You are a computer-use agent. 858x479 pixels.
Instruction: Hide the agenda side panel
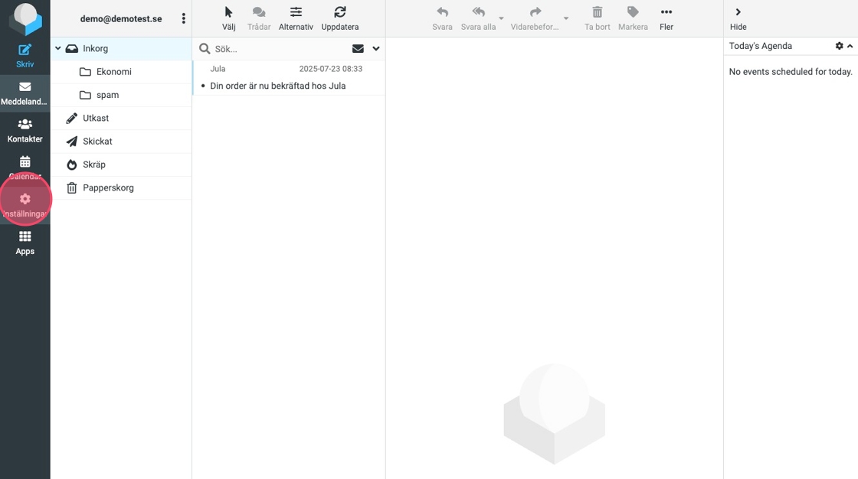click(738, 12)
